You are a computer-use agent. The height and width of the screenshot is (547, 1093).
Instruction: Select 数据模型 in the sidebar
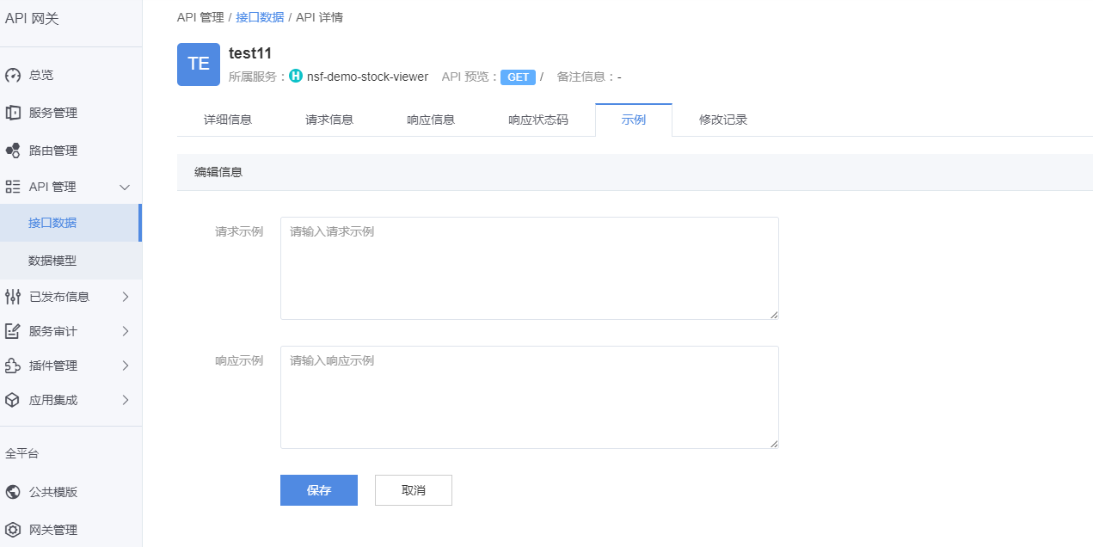click(52, 261)
